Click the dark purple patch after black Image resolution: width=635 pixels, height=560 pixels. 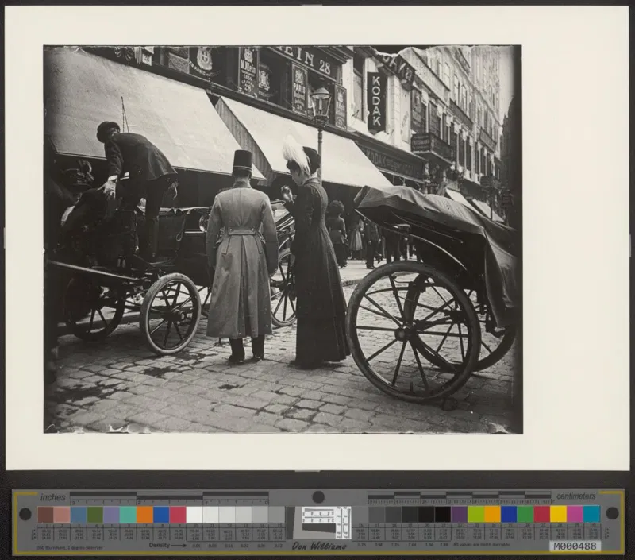tap(459, 514)
